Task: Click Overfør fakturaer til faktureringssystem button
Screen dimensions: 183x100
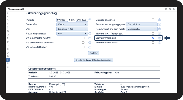Action: pos(94,60)
